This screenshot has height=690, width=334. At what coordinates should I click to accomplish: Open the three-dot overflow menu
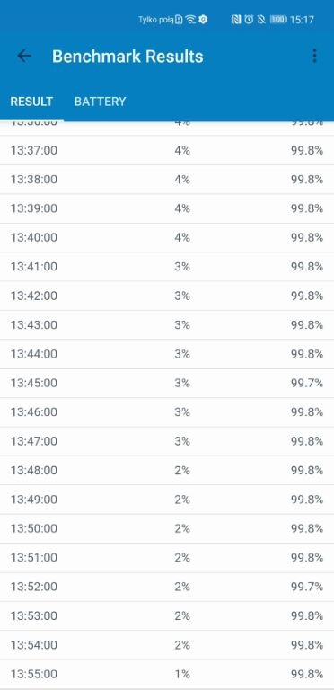(314, 56)
